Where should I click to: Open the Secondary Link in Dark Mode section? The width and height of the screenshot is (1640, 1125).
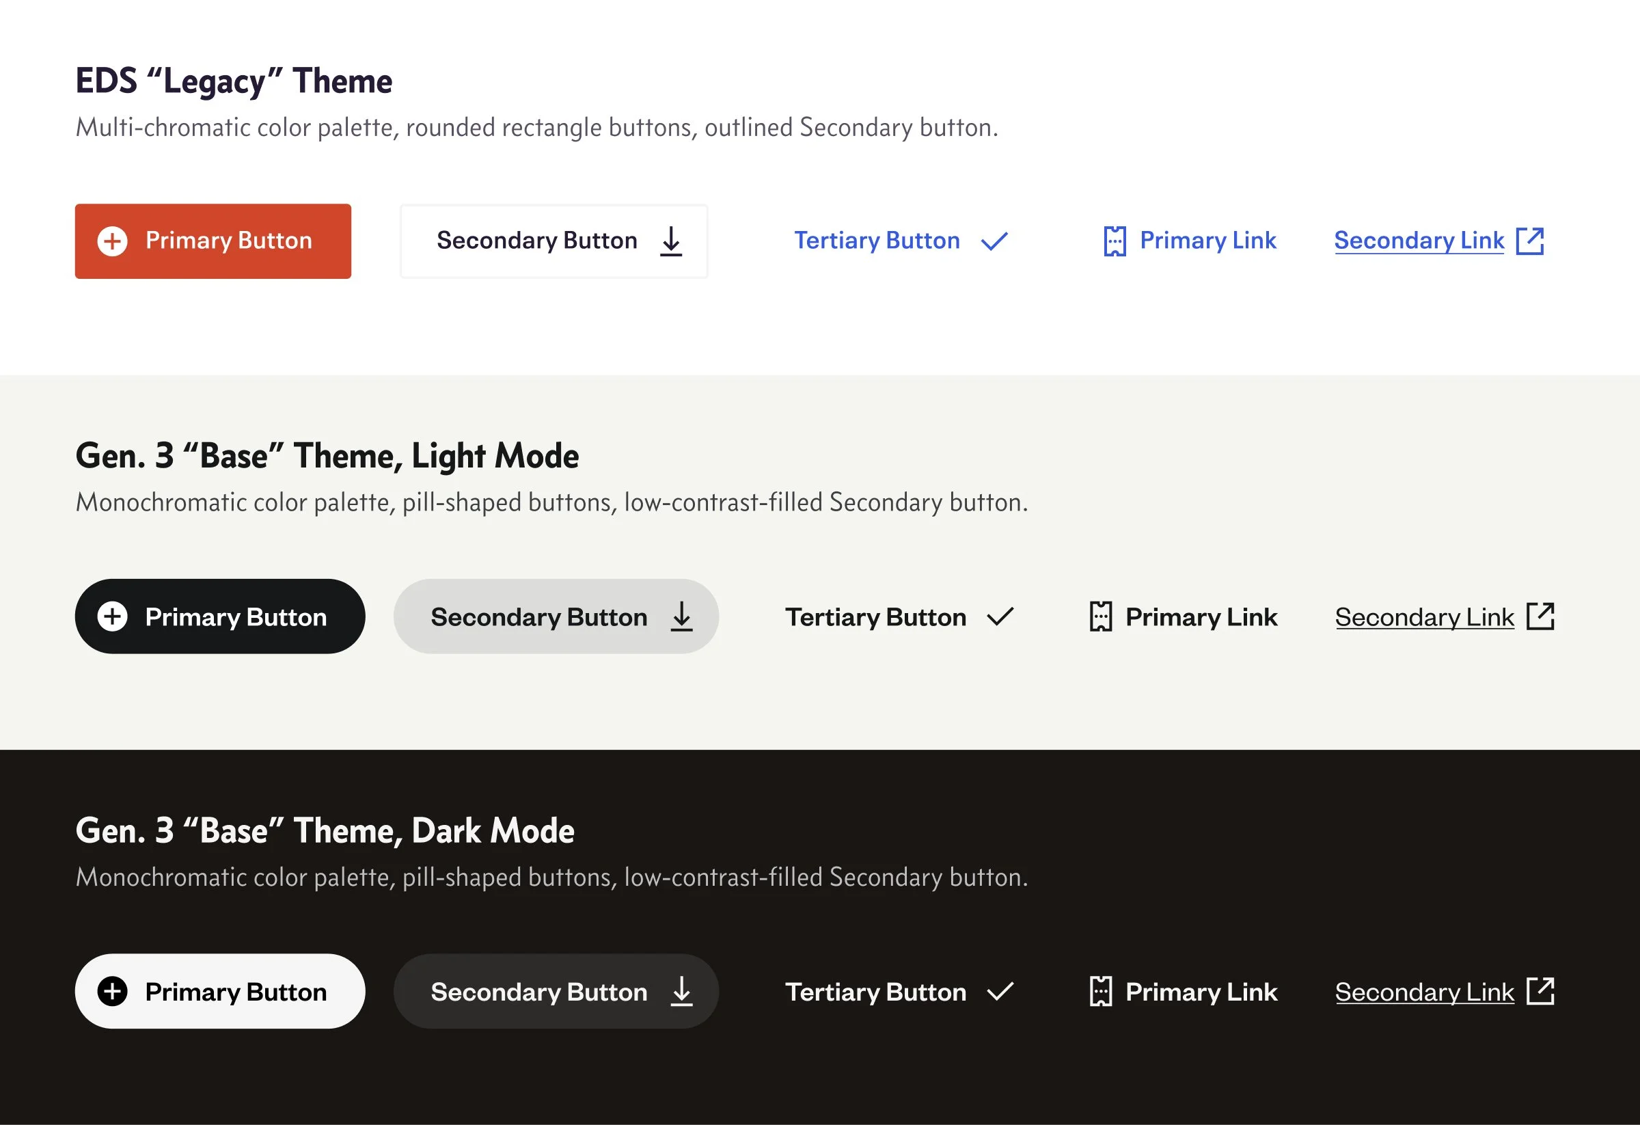coord(1445,992)
